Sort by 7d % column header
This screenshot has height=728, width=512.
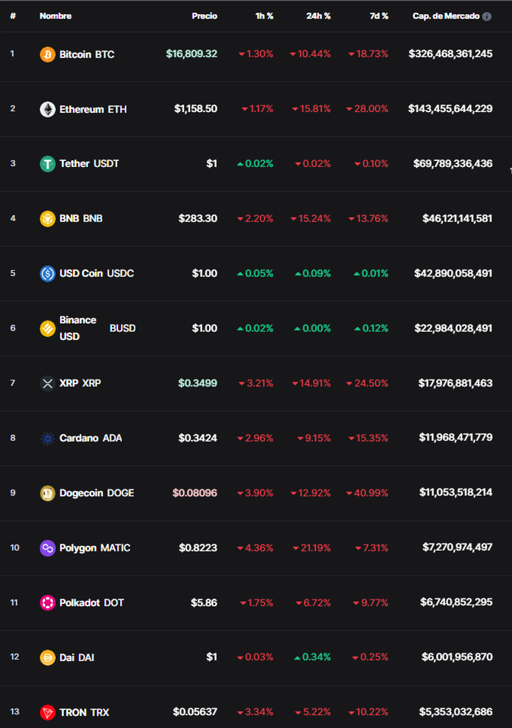[379, 16]
